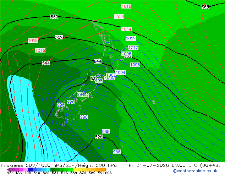Click the orange arrow end of the legend

pos(105,169)
